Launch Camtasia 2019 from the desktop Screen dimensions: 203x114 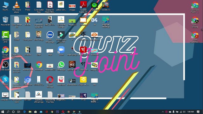pos(5,37)
